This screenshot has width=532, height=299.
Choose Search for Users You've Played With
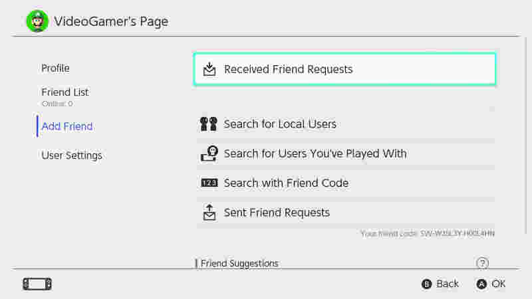point(345,153)
